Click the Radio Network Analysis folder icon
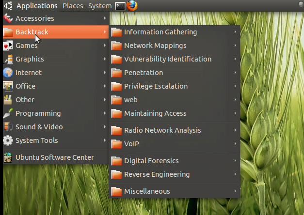Image resolution: width=304 pixels, height=215 pixels. click(116, 130)
